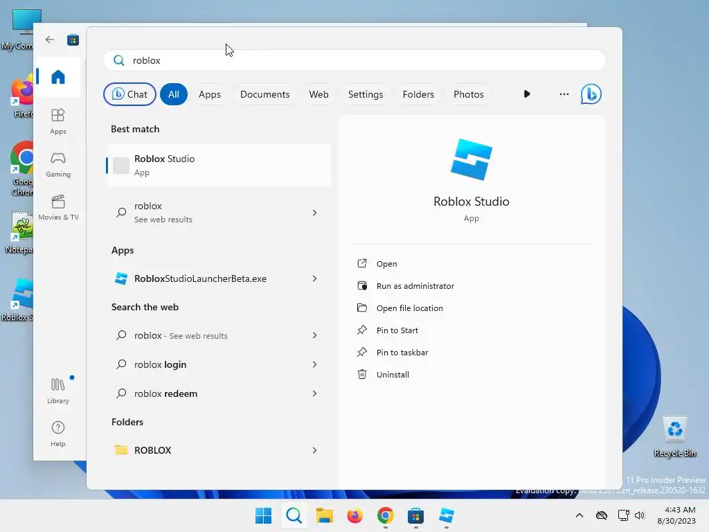Expand RobloxStudioLauncherBeta.exe result arrow
Viewport: 709px width, 532px height.
tap(315, 278)
